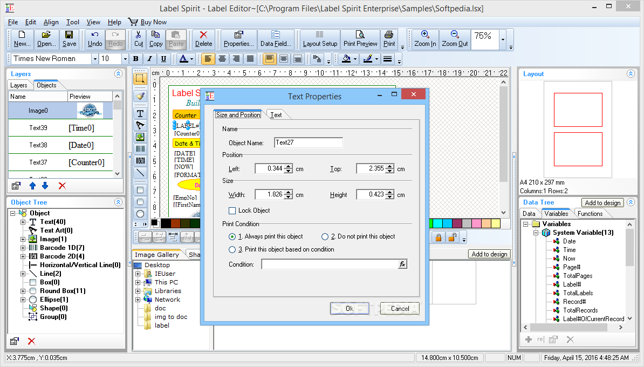Open the font name dropdown
The width and height of the screenshot is (644, 367).
click(95, 59)
